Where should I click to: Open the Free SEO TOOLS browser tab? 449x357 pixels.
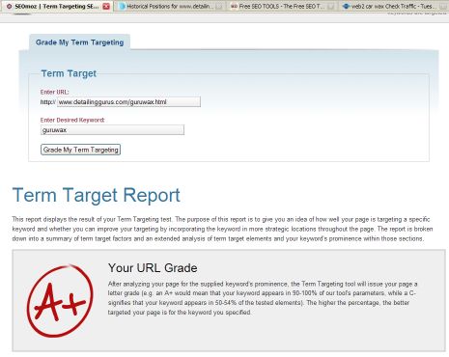coord(282,6)
